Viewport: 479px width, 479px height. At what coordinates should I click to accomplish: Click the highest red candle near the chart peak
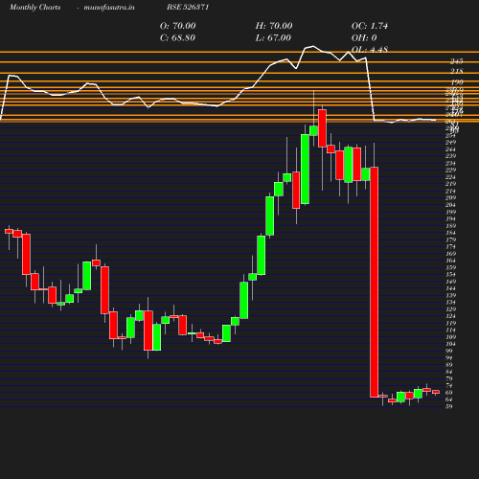322,128
